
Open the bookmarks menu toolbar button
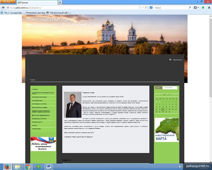tap(196, 8)
